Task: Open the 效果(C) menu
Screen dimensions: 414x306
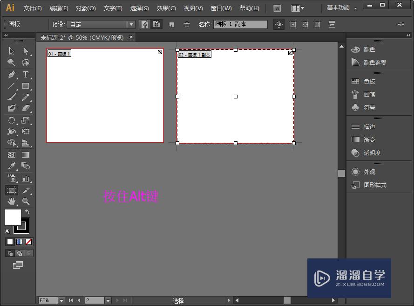Action: tap(166, 8)
